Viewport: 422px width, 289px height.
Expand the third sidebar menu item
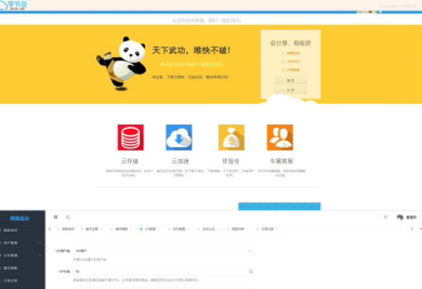pos(21,255)
